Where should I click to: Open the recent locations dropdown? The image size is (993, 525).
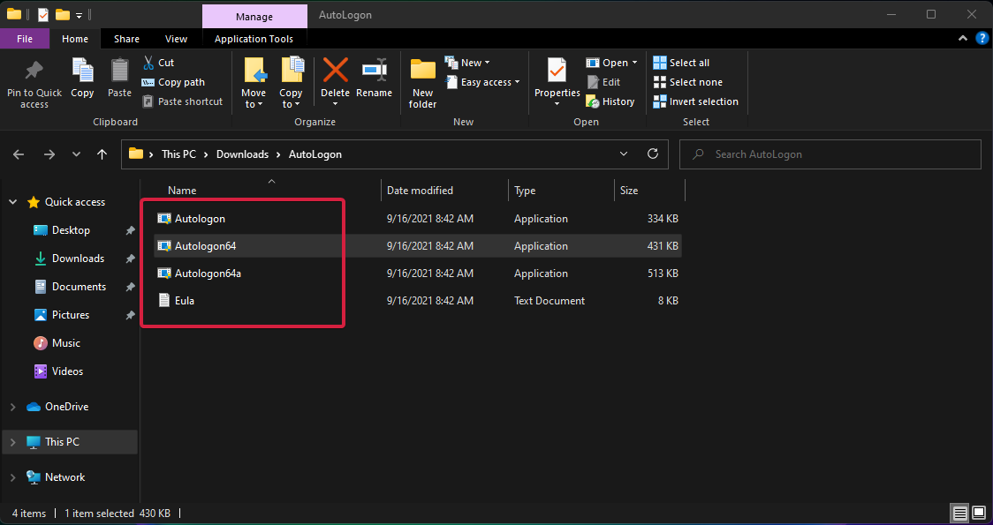point(77,154)
